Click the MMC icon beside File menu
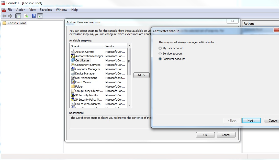280x160 pixels. (x=4, y=10)
